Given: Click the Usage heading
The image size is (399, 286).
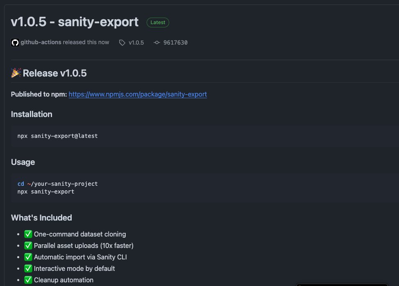Looking at the screenshot, I should (23, 162).
